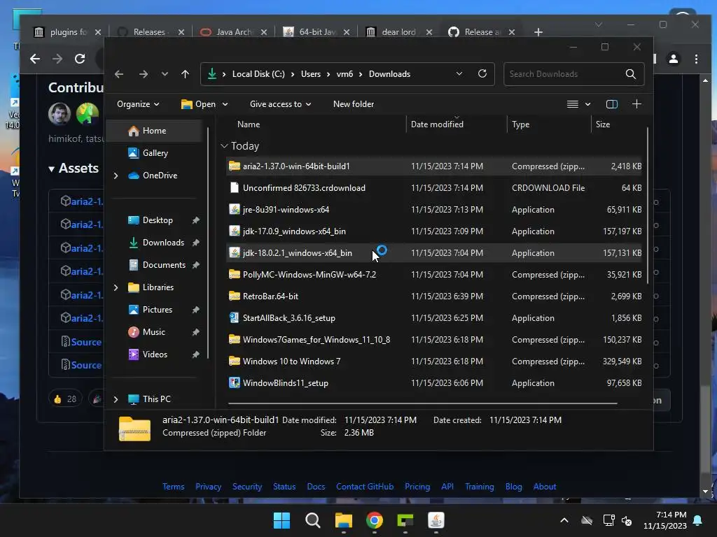Click the plus icon in Explorer toolbar
717x537 pixels.
(x=636, y=104)
